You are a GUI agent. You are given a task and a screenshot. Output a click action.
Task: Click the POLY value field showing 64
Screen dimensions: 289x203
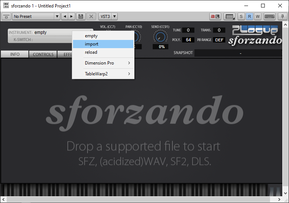point(188,40)
